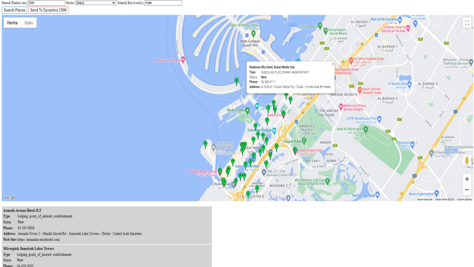This screenshot has height=267, width=474.
Task: Click Al Zahra Hospital Dubai marker
Action: pyautogui.click(x=351, y=60)
